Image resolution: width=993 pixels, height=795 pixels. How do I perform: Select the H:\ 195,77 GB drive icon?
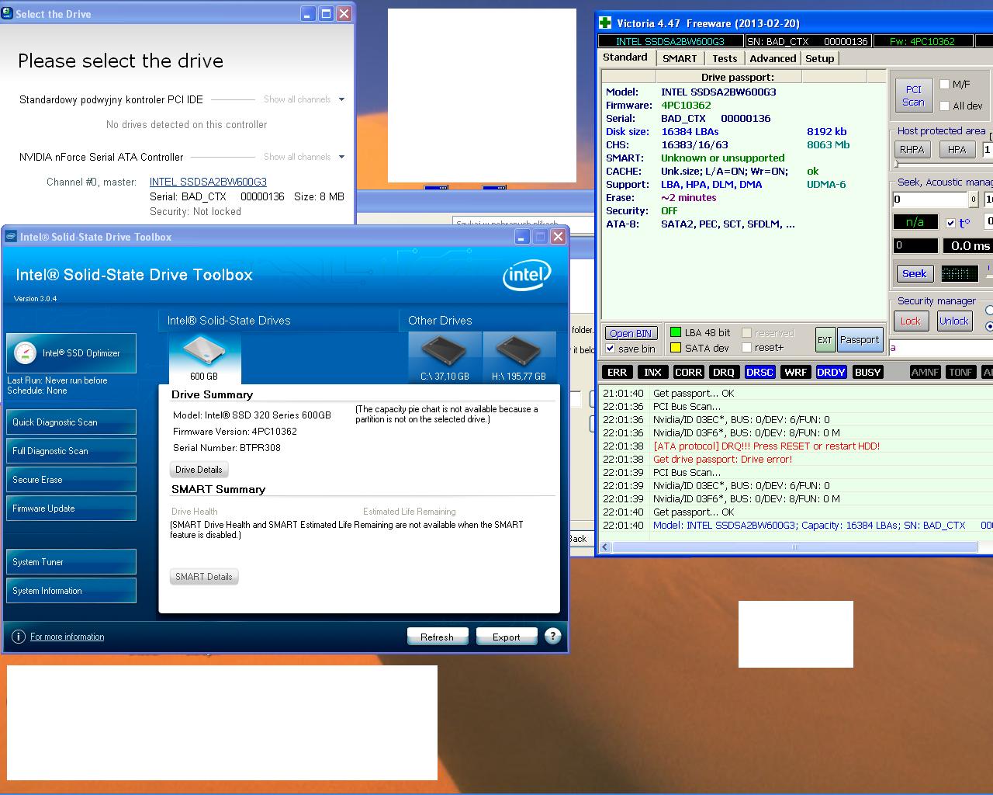point(519,357)
